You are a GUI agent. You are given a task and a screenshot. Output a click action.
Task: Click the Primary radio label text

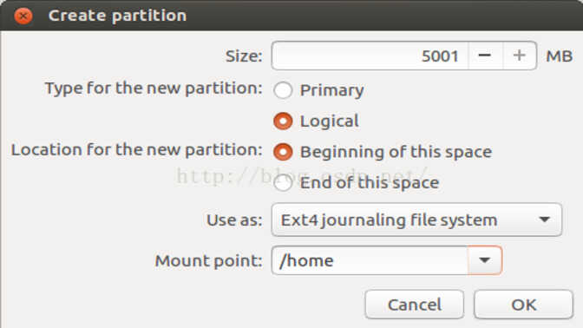[332, 91]
